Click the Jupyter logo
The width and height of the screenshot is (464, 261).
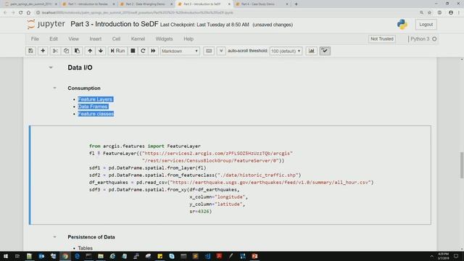tap(46, 24)
